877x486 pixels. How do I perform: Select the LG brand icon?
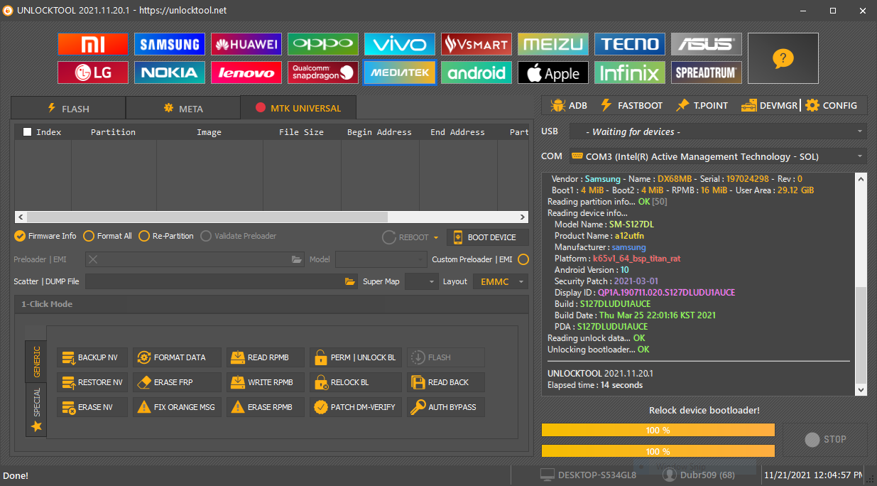coord(93,72)
